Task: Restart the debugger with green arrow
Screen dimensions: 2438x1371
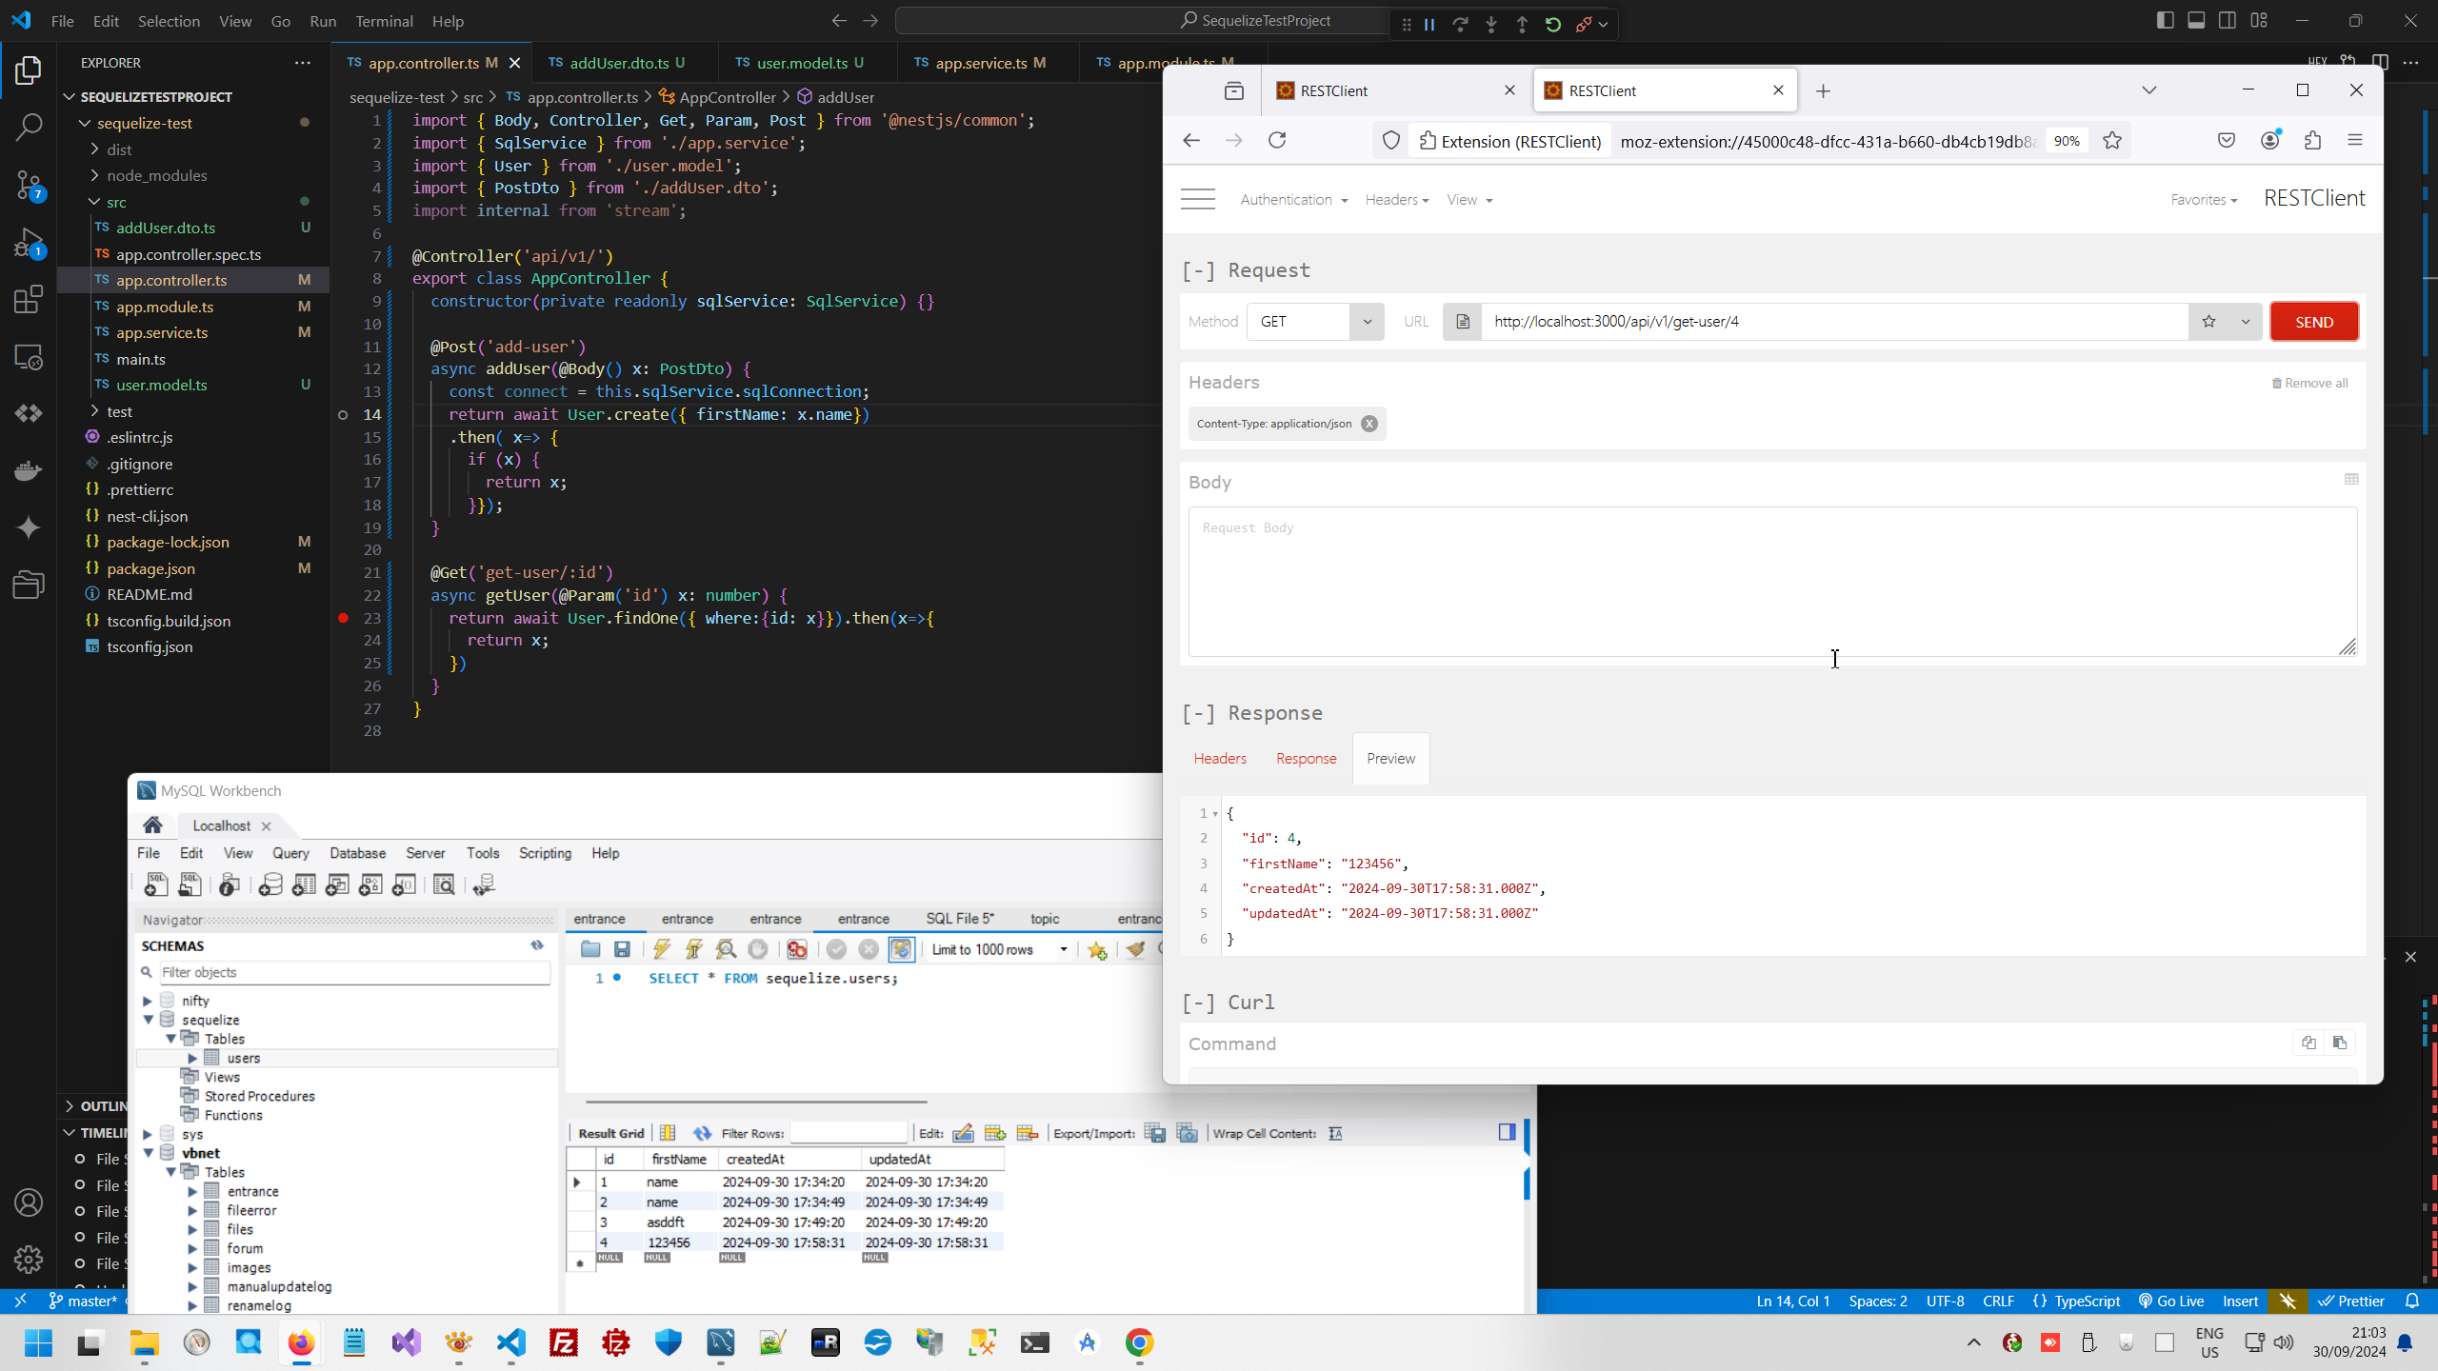Action: [1553, 25]
